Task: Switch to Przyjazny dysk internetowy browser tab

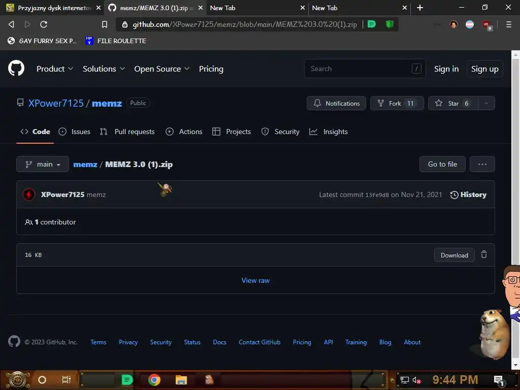Action: click(53, 8)
